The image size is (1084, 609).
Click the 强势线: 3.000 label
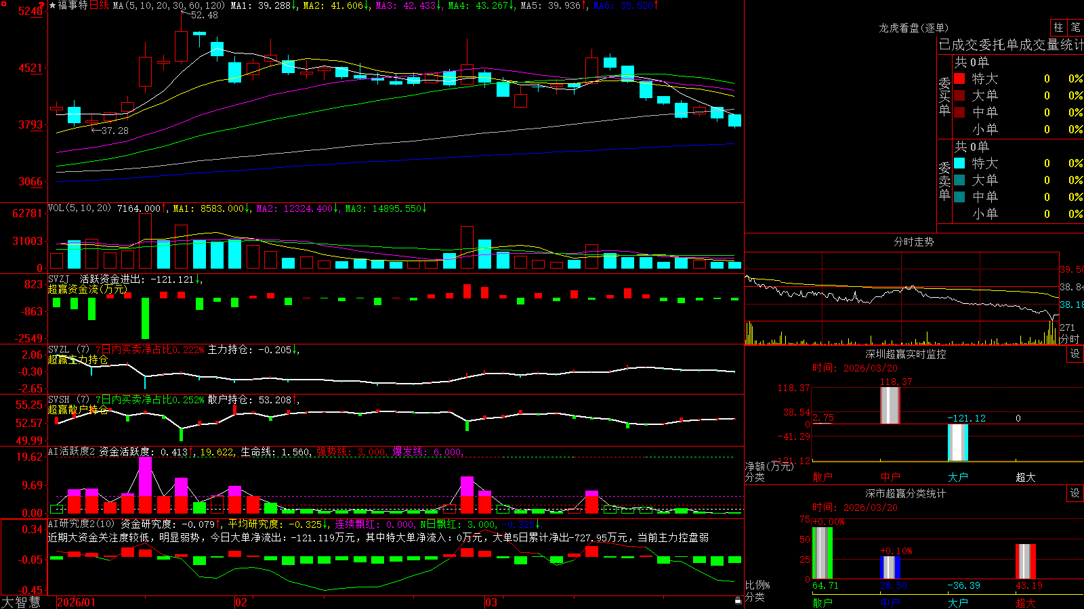tap(352, 452)
